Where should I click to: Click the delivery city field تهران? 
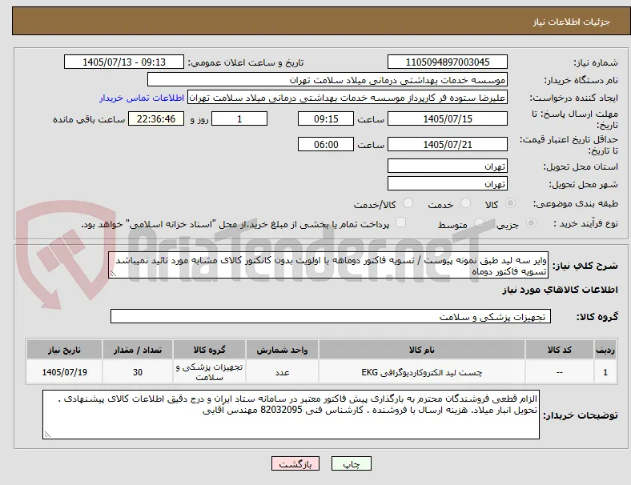pos(447,183)
